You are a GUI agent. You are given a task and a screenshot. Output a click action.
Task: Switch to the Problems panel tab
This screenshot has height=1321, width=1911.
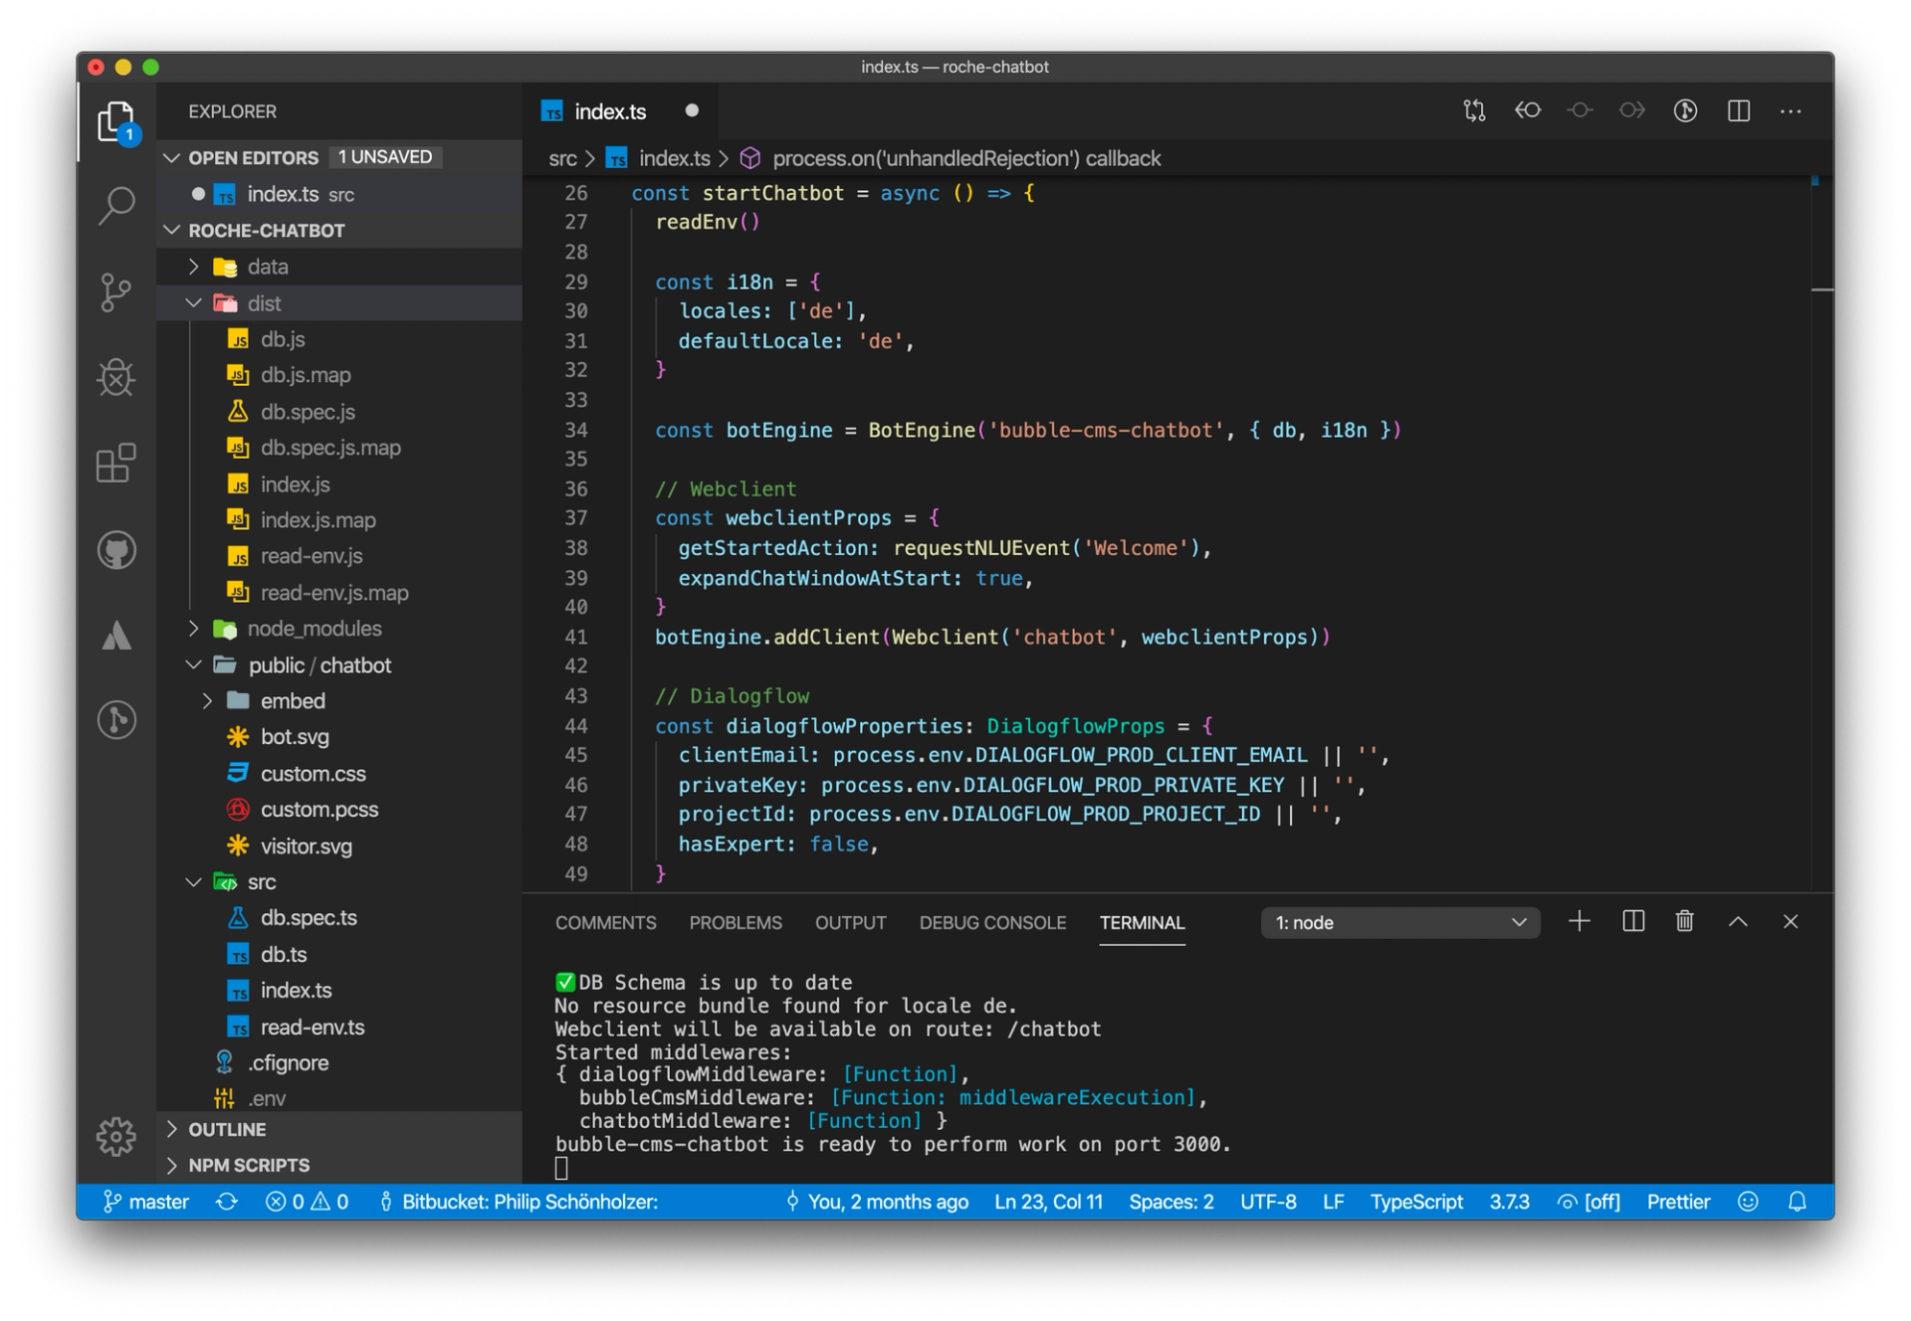[x=736, y=922]
